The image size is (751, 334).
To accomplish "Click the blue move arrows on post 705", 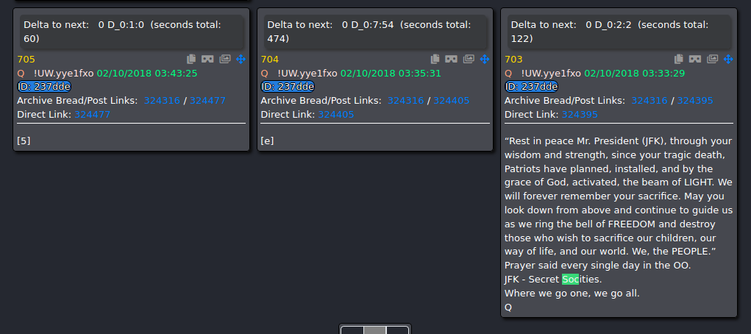I will pyautogui.click(x=241, y=59).
